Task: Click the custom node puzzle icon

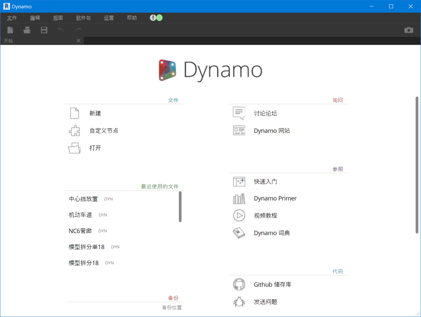Action: [74, 131]
